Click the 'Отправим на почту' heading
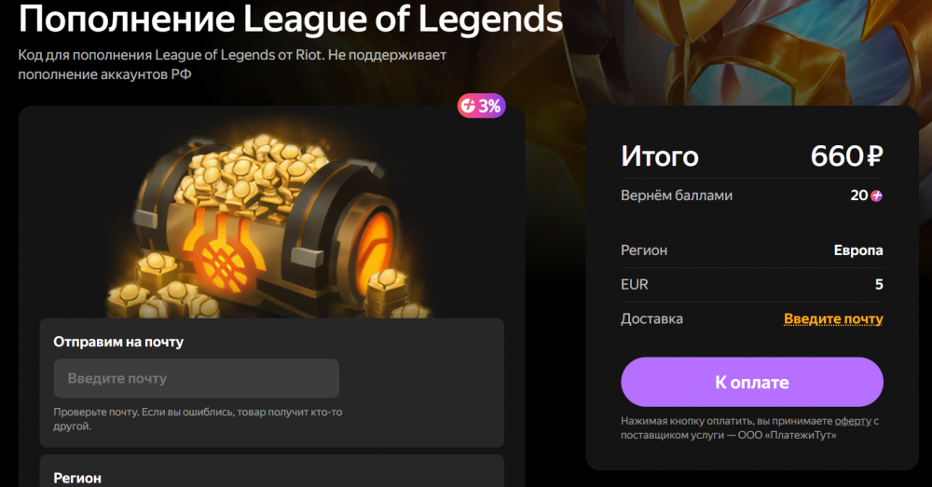The height and width of the screenshot is (487, 932). (x=118, y=342)
